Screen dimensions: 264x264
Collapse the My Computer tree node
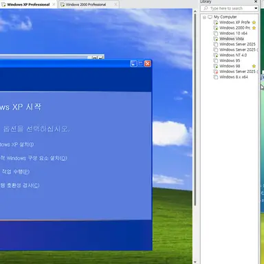(x=204, y=17)
